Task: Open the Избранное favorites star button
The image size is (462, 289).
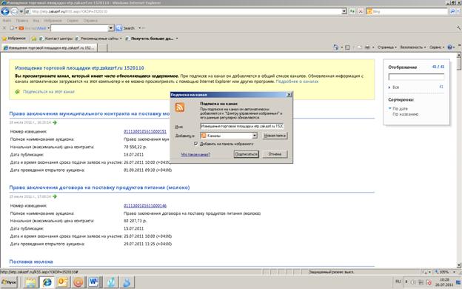Action: tap(14, 39)
